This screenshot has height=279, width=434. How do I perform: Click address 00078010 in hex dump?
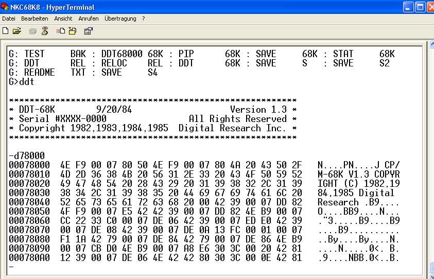click(29, 175)
